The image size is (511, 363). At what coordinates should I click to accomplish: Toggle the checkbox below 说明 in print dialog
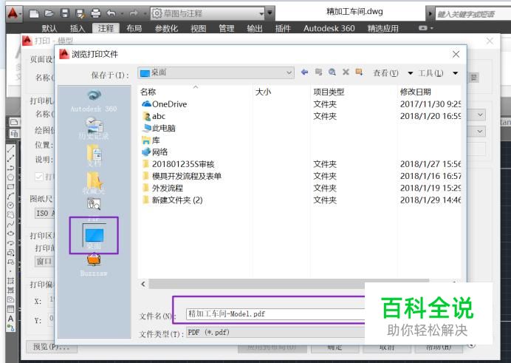39,177
